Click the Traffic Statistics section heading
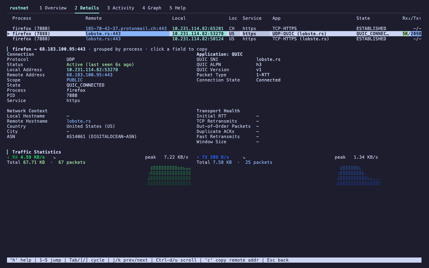429x268 pixels. [37, 152]
